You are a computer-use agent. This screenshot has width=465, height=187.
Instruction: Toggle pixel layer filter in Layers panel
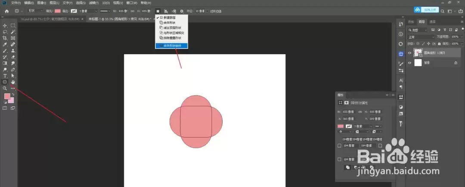point(433,30)
